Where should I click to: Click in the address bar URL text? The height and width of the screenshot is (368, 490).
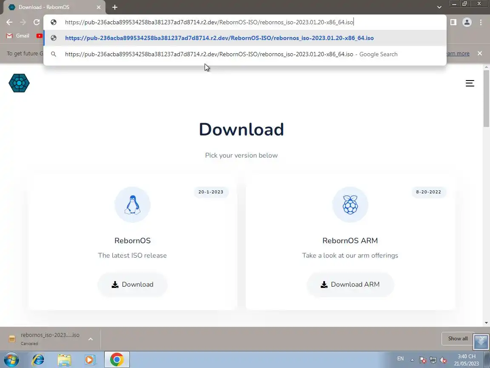pyautogui.click(x=209, y=22)
